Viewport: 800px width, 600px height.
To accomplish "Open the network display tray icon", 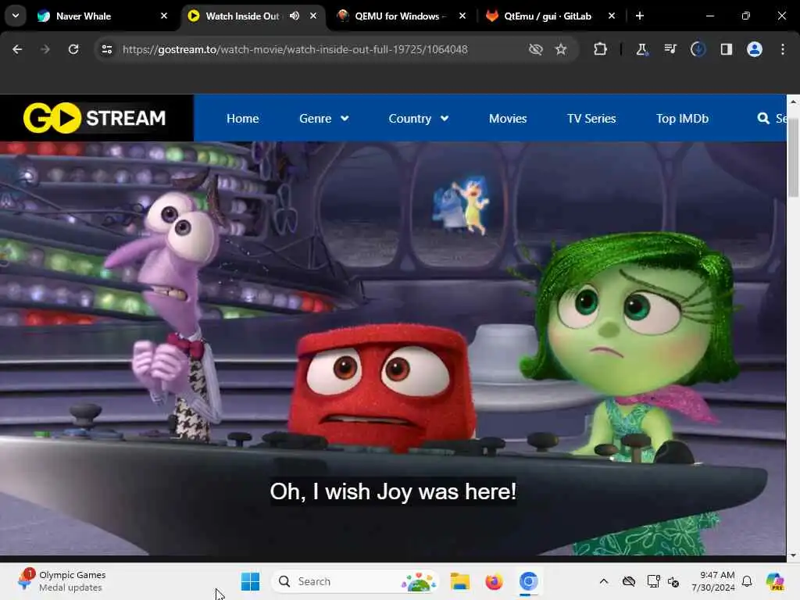I will click(653, 581).
